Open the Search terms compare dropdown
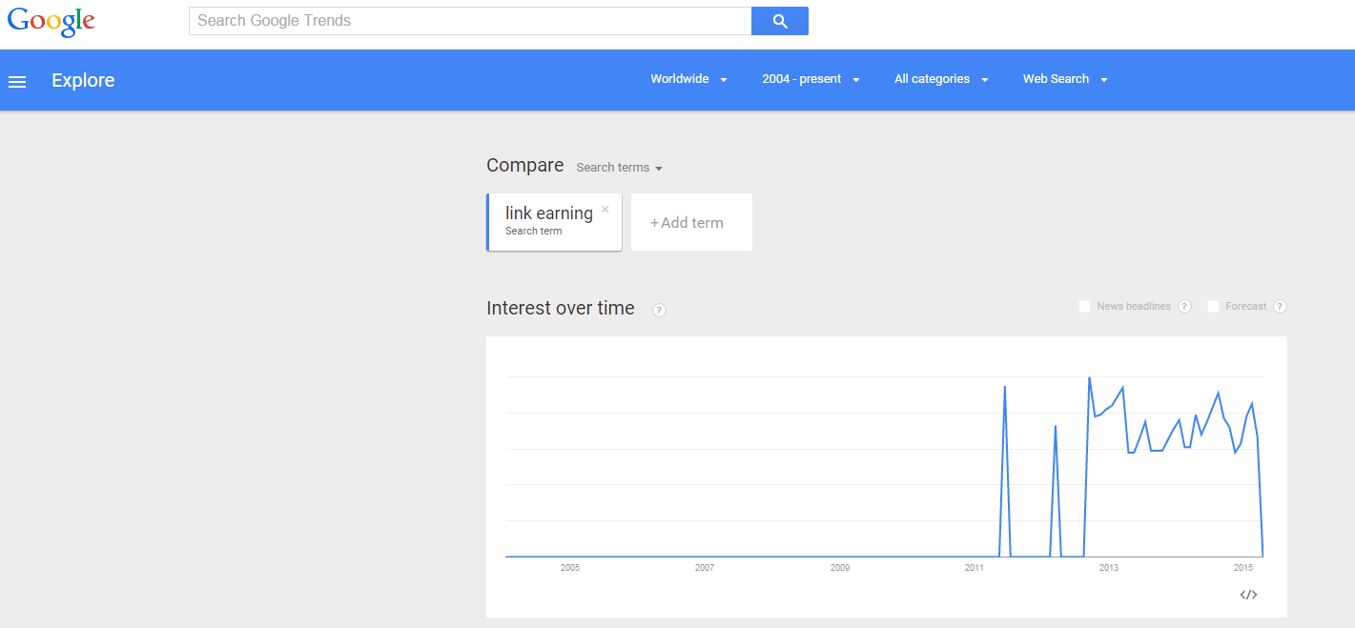 point(619,168)
